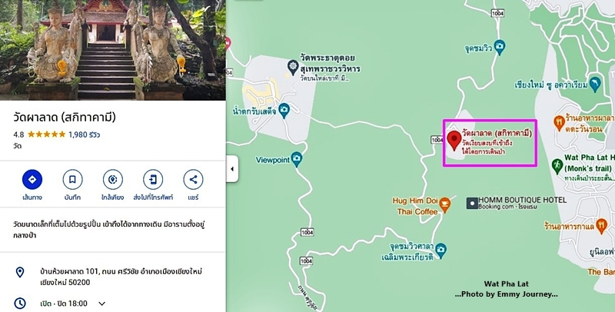Open the HOMM BOUTIQUE HOTEL marker

[472, 203]
